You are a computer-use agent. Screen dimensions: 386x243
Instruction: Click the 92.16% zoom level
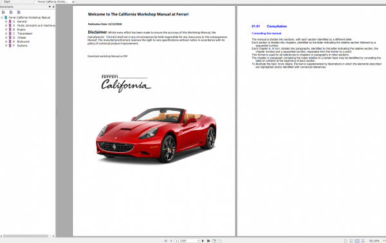tap(374, 241)
